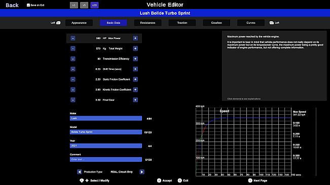The height and width of the screenshot is (185, 330).
Task: Toggle the Save on Exit checkbox
Action: 28,5
